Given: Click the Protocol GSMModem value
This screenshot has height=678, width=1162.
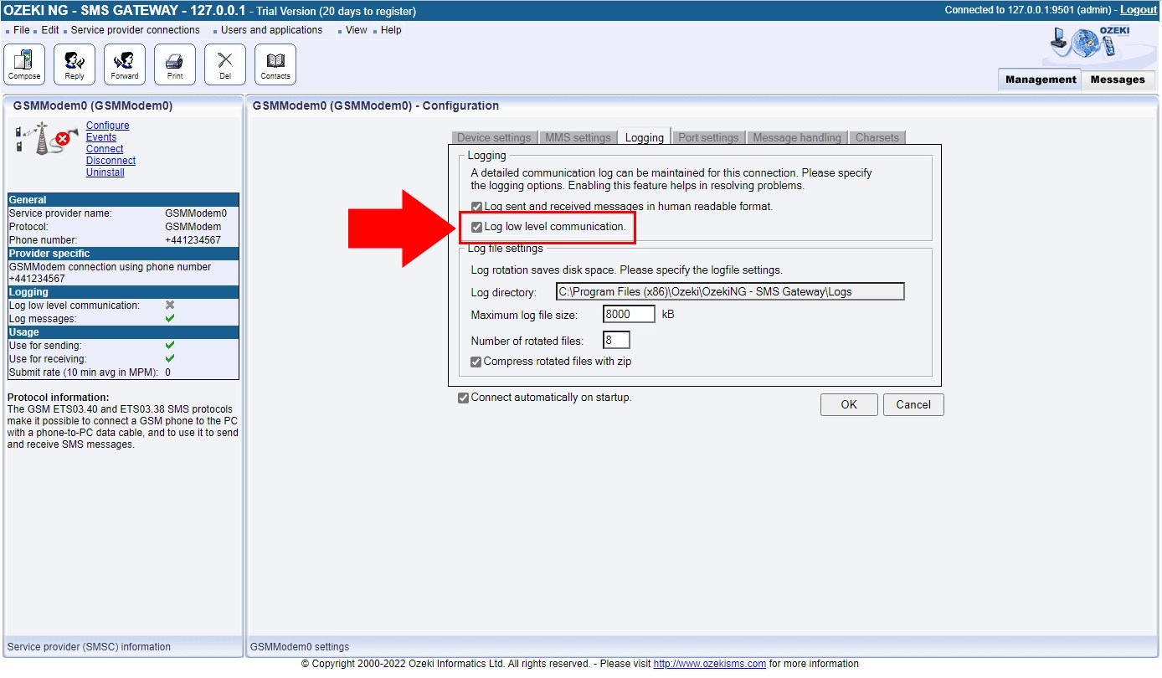Looking at the screenshot, I should (x=193, y=227).
